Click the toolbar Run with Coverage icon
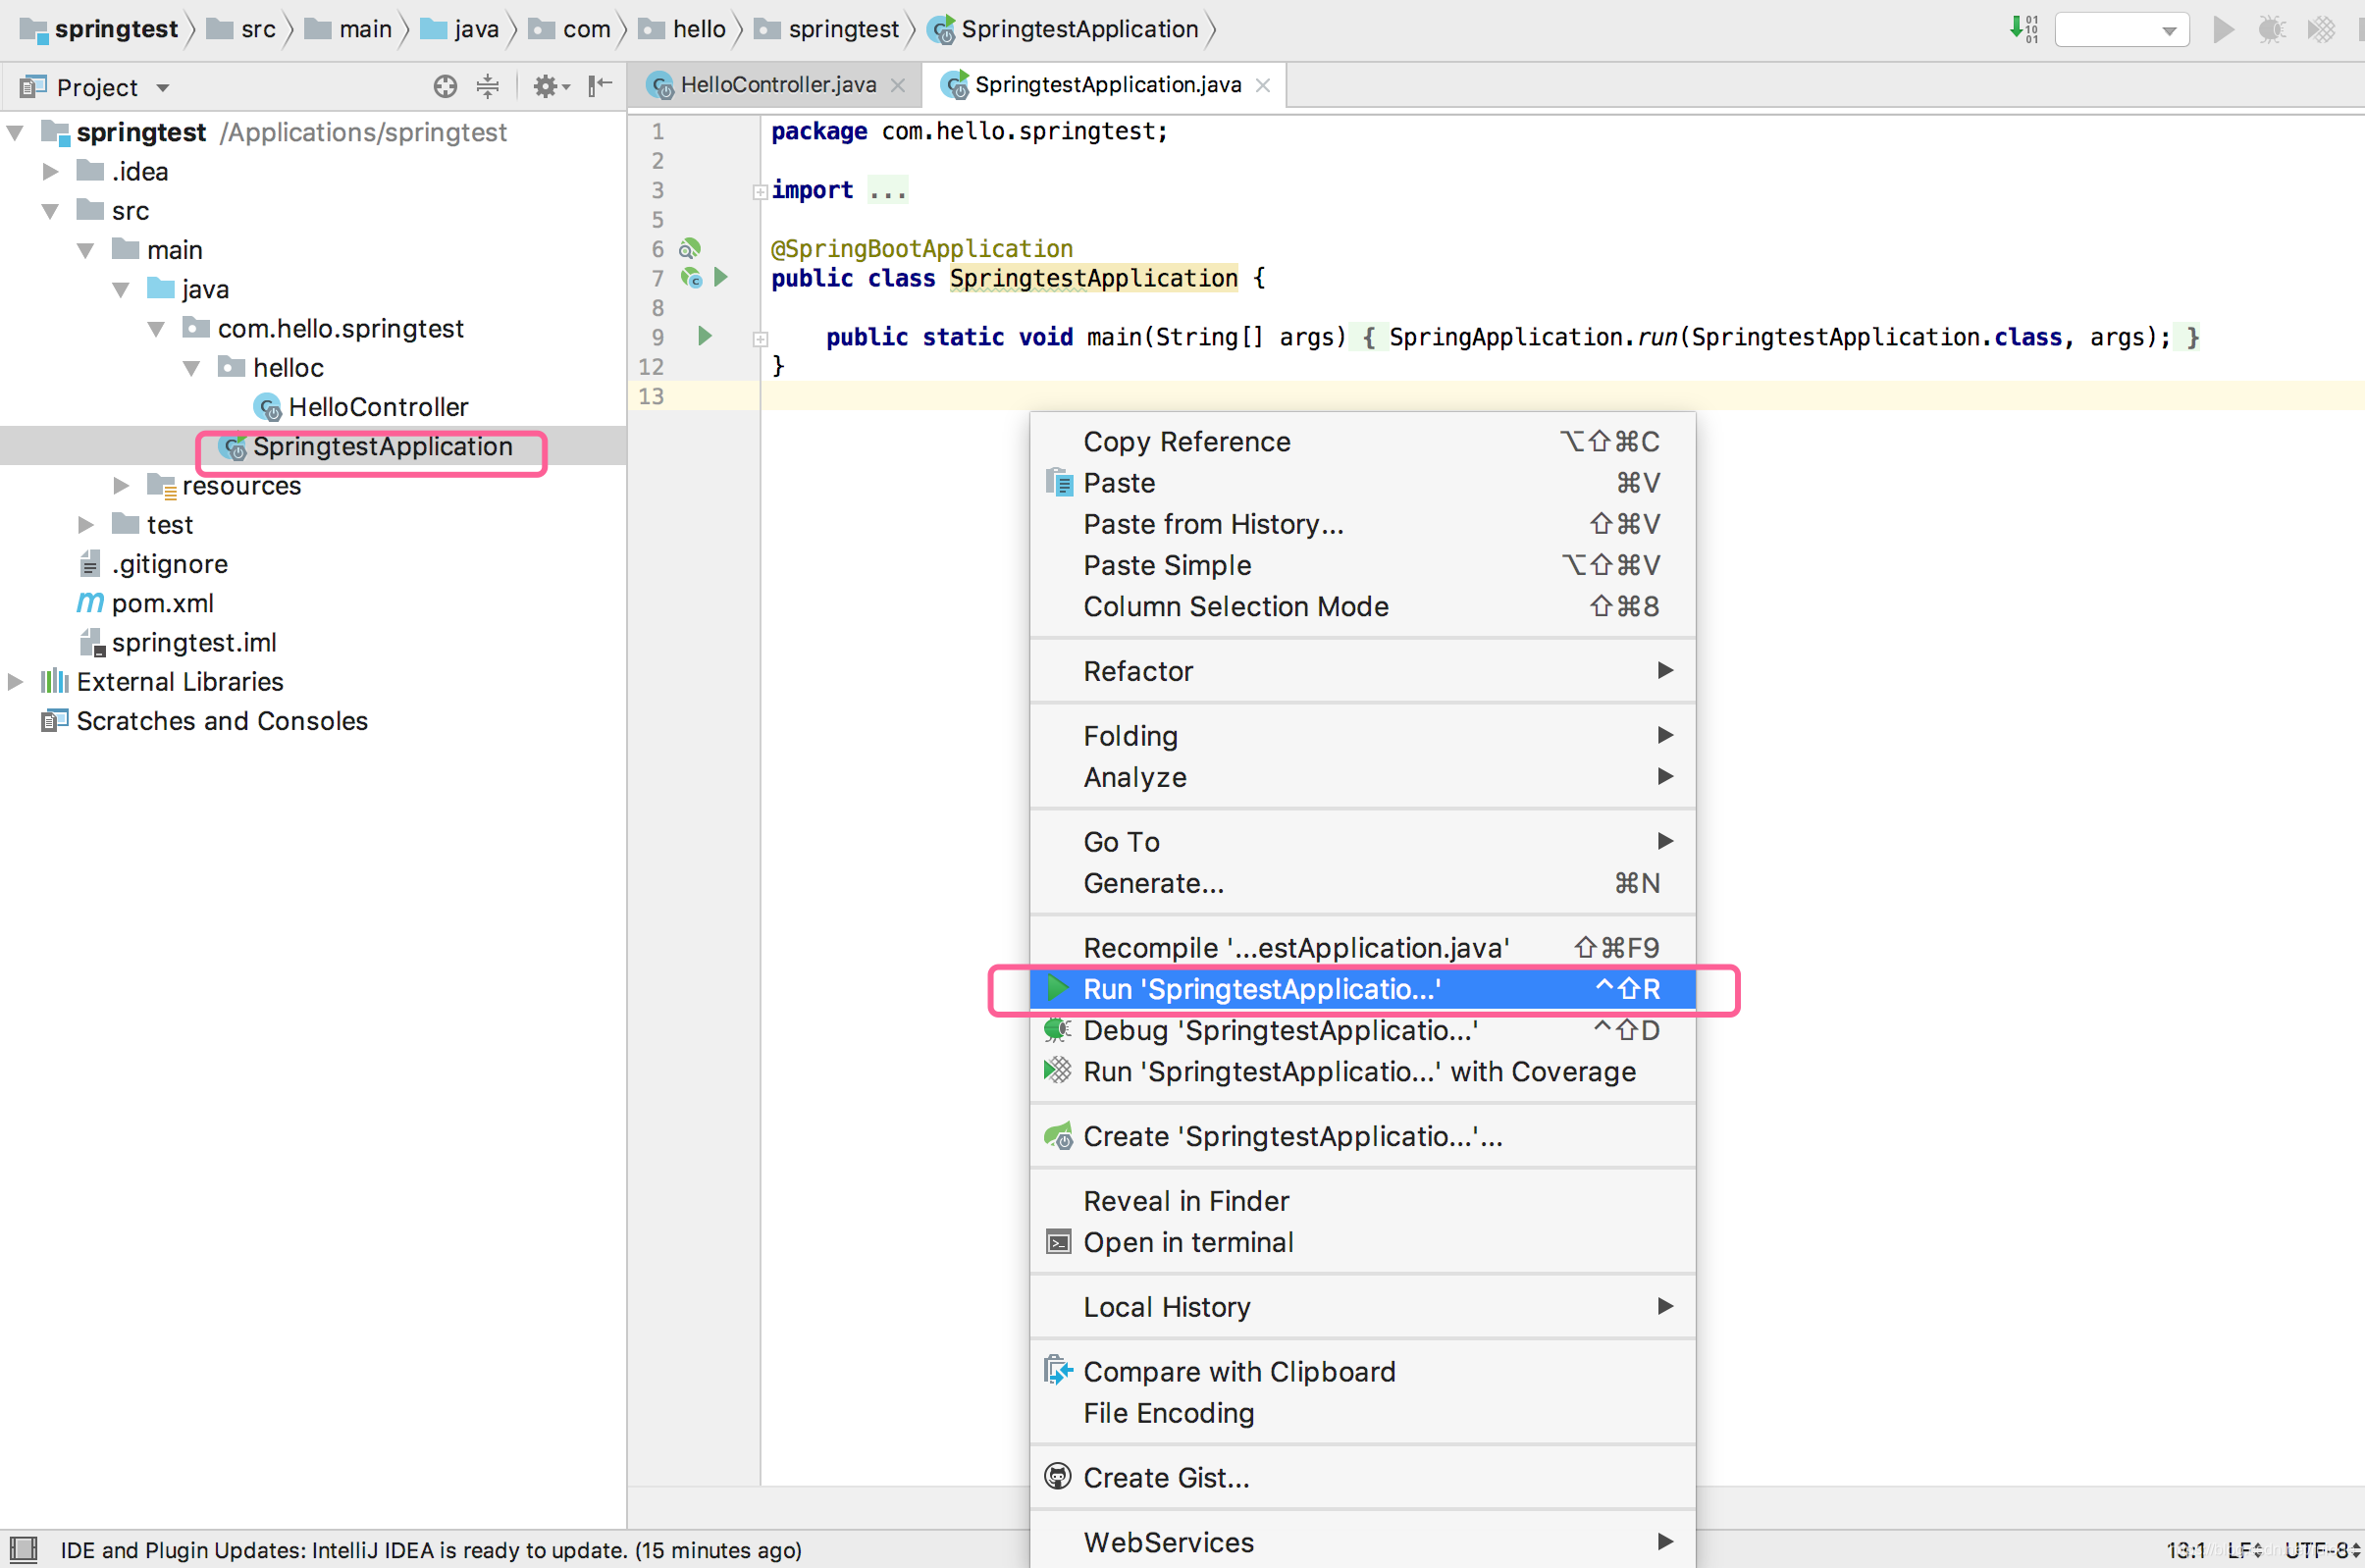The image size is (2365, 1568). (x=2320, y=30)
